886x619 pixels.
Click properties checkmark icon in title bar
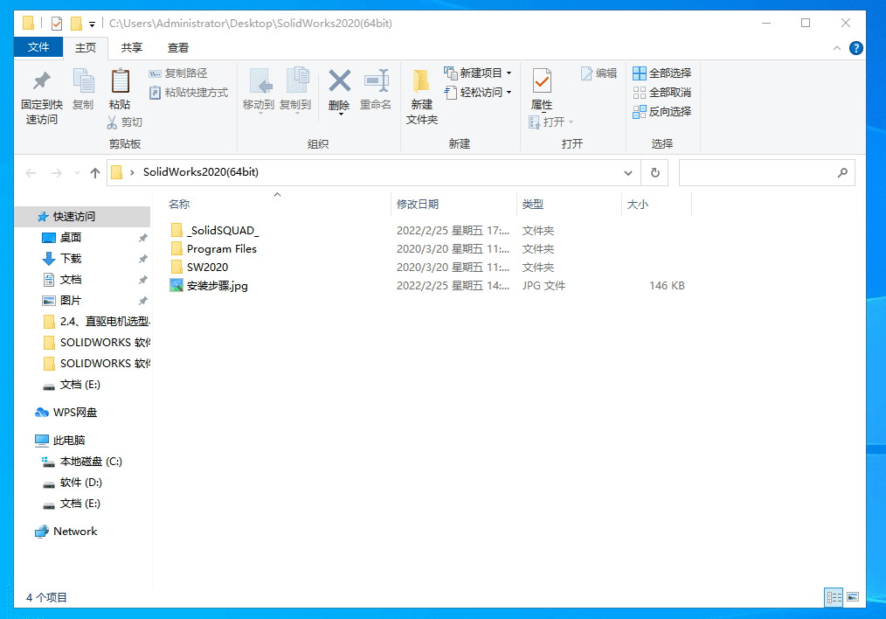[x=57, y=24]
